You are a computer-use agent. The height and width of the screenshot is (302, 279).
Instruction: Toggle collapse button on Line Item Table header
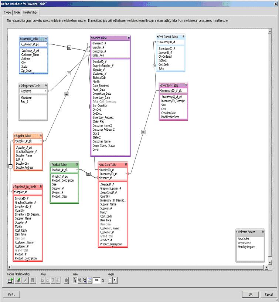pos(126,164)
